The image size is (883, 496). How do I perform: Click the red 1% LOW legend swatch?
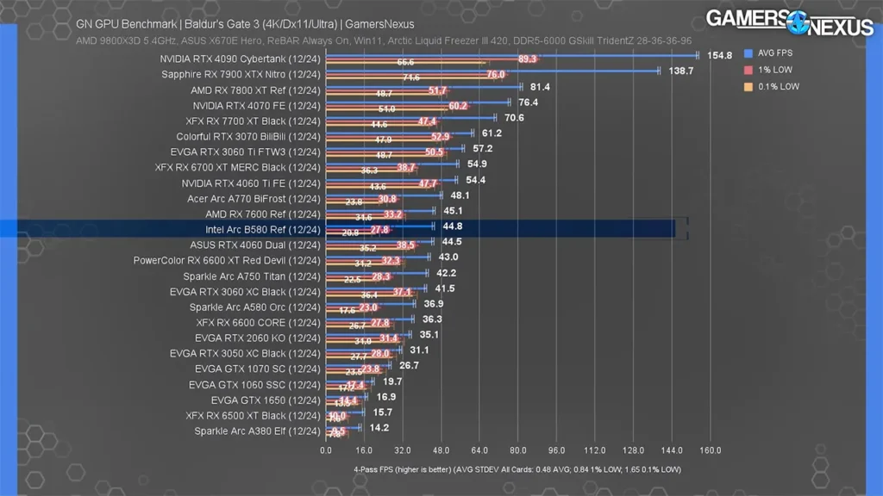(x=748, y=71)
